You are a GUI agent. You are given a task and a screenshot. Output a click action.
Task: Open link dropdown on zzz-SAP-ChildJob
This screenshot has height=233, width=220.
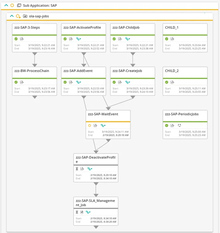click(x=128, y=39)
